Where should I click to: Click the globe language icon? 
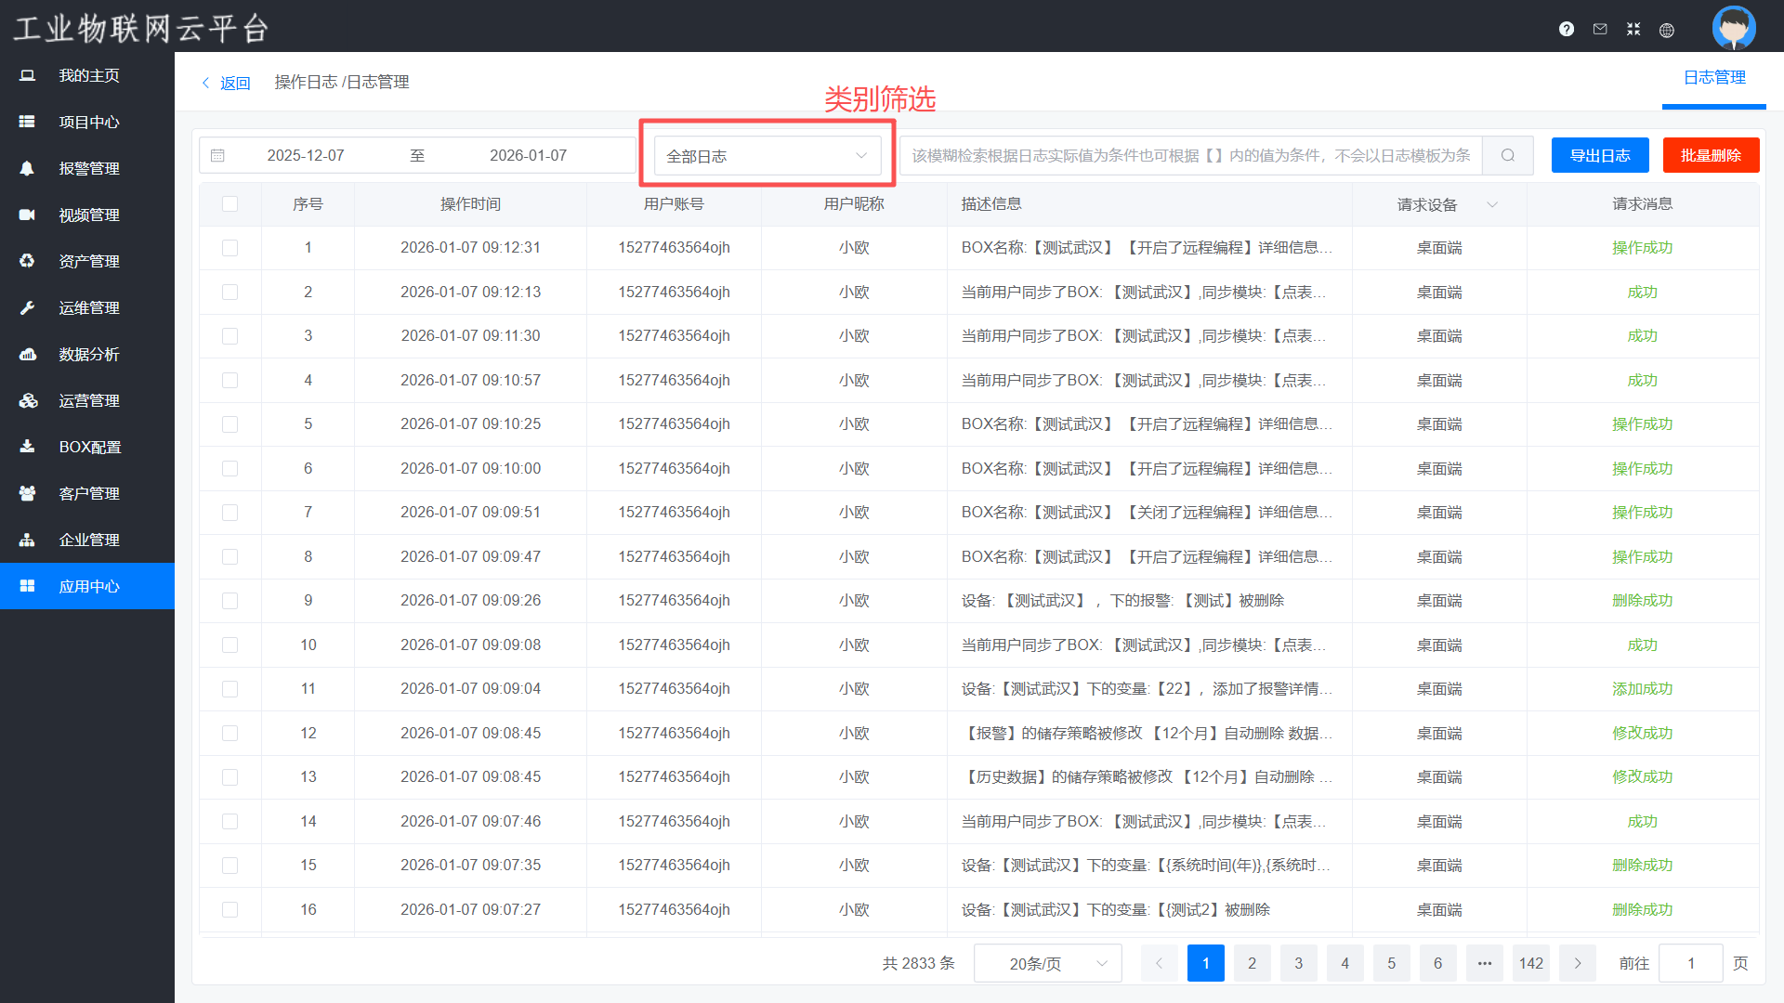1667,30
